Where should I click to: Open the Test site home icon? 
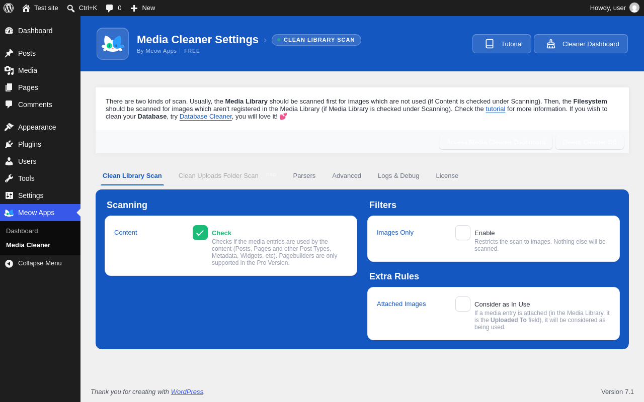pos(26,8)
